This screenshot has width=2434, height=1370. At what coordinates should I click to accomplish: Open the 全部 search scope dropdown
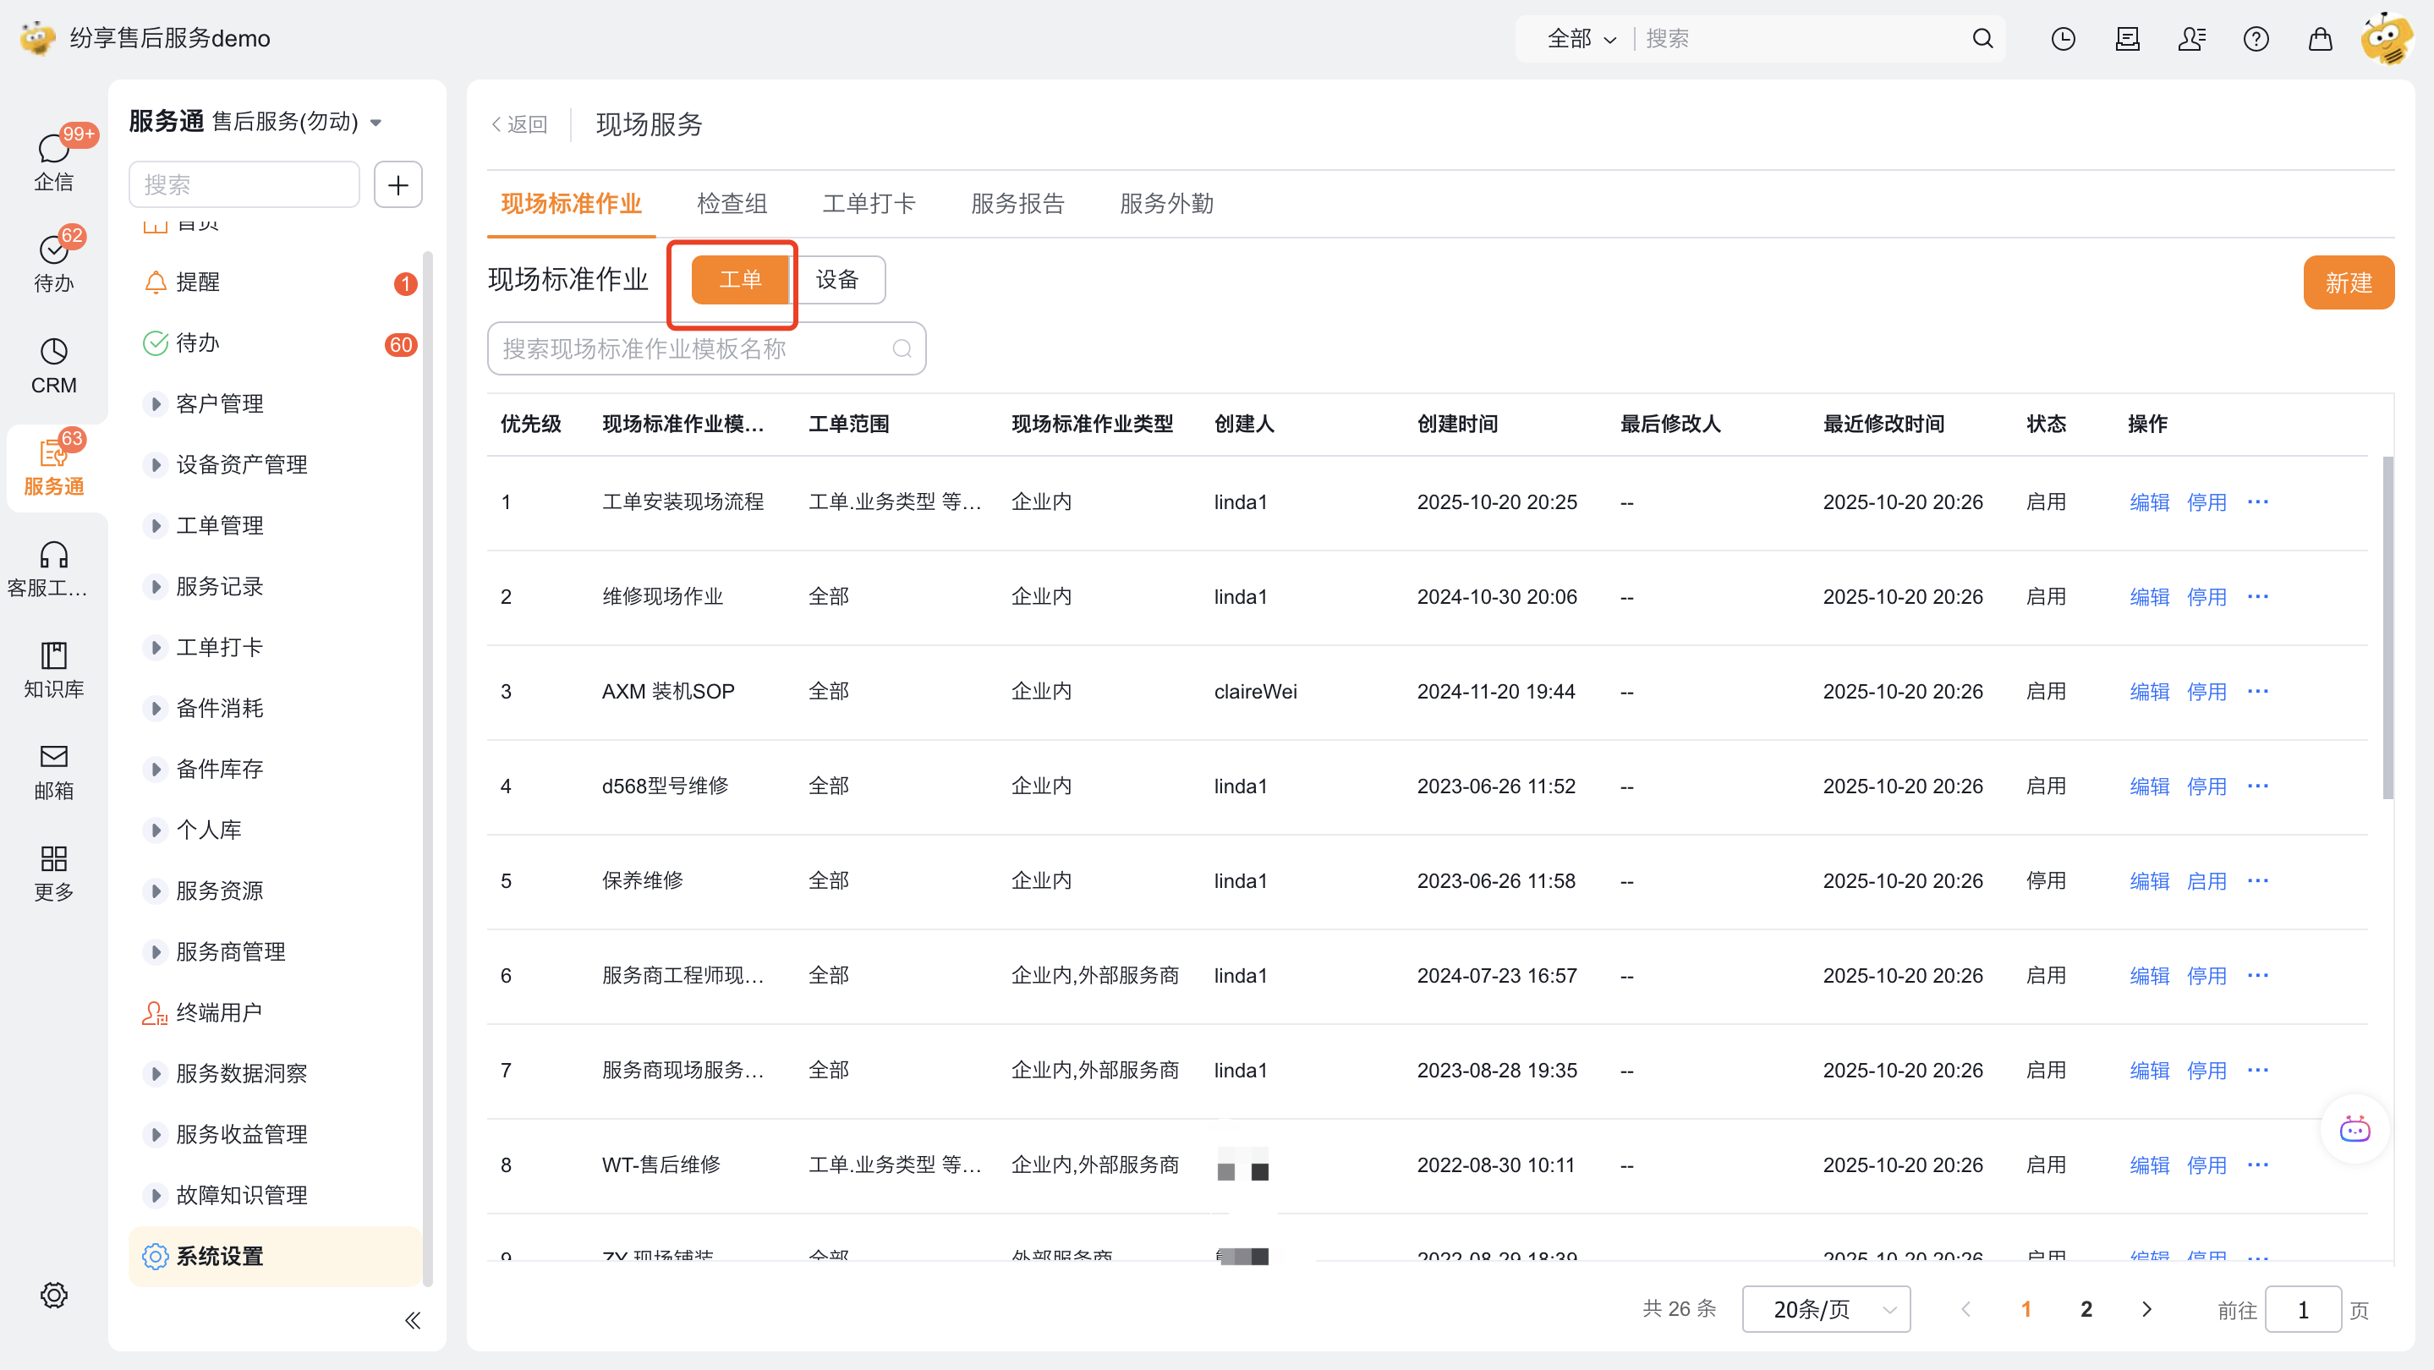(x=1581, y=39)
